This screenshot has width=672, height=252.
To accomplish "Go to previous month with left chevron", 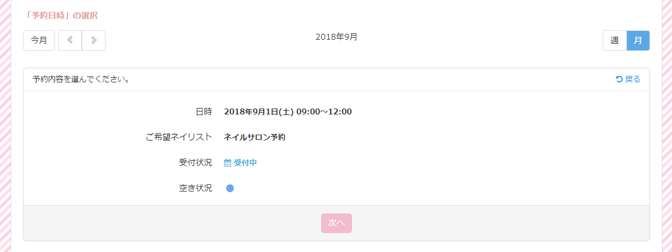I will 70,40.
